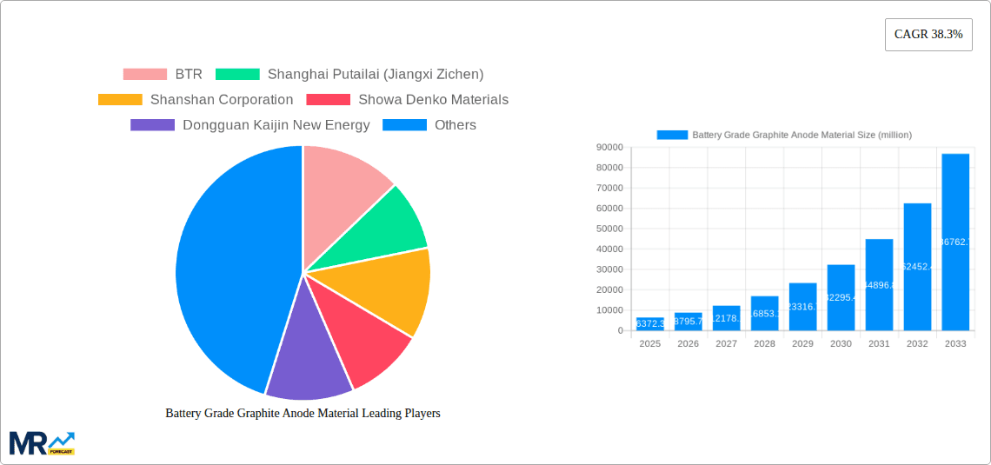This screenshot has height=465, width=991.
Task: Click the Showa Denko Materials red swatch
Action: 328,99
